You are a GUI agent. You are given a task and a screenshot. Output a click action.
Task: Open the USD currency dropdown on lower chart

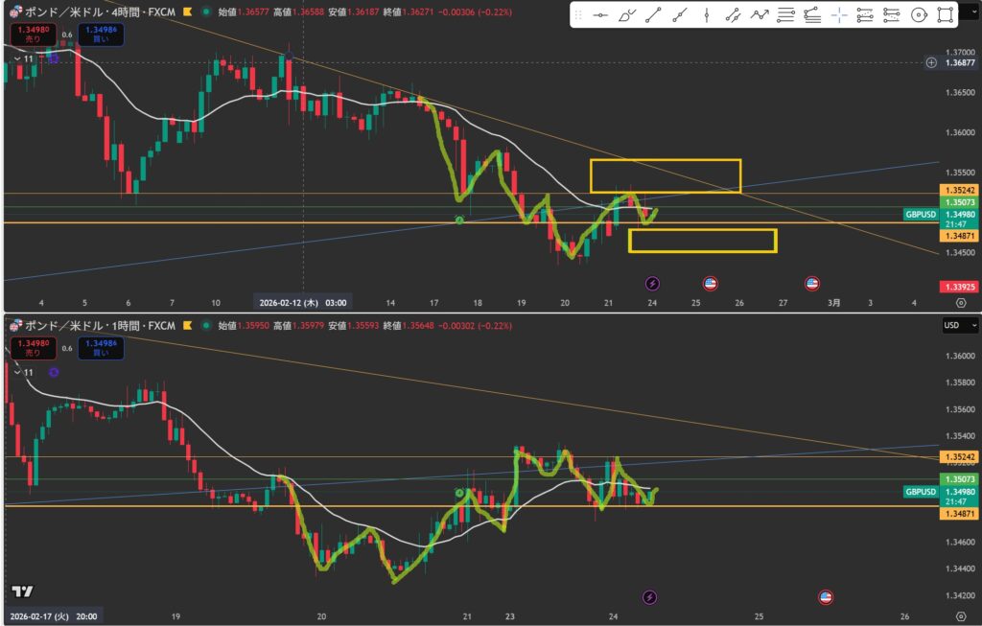point(960,326)
